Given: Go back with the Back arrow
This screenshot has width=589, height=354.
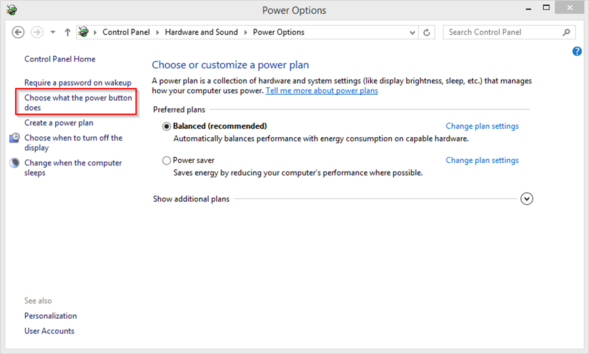Looking at the screenshot, I should pyautogui.click(x=18, y=32).
